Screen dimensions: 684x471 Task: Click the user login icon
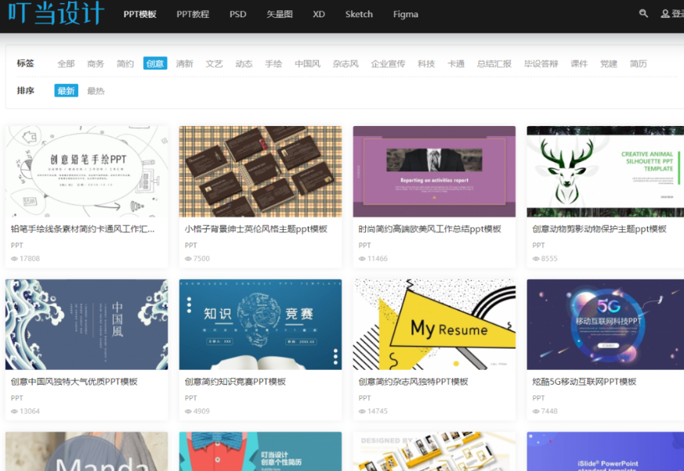(x=665, y=14)
